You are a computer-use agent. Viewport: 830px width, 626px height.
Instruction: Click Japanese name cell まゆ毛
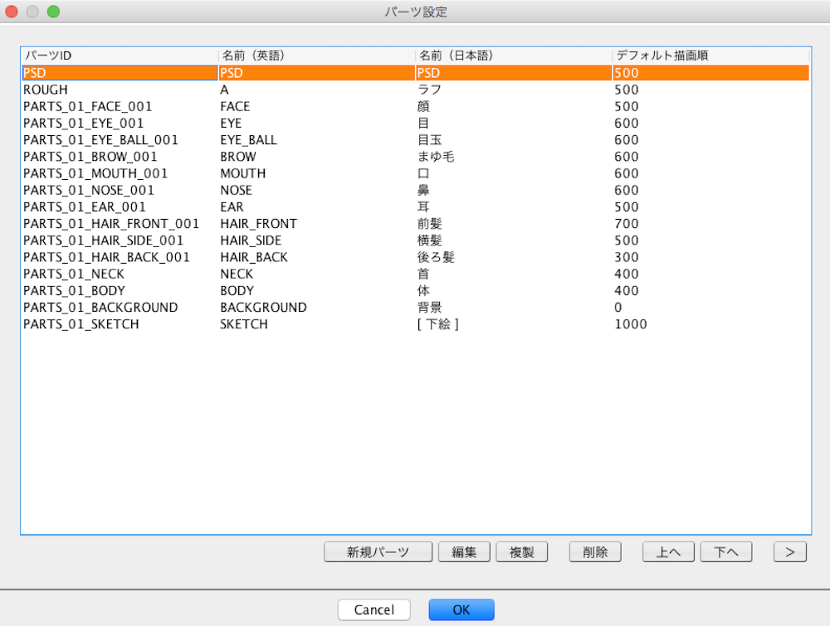(x=514, y=157)
